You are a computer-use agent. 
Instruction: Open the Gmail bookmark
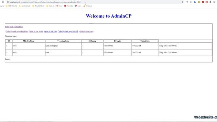pyautogui.click(x=59, y=6)
